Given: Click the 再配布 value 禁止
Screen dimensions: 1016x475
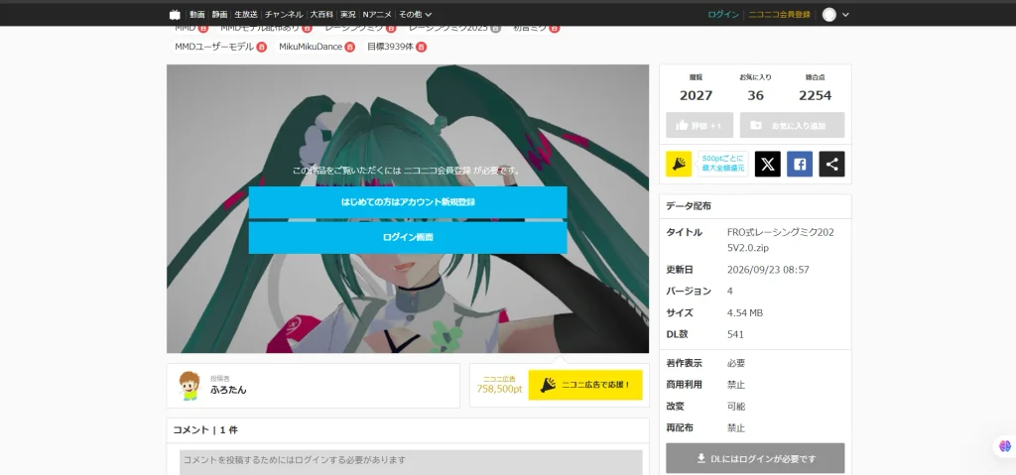Looking at the screenshot, I should pyautogui.click(x=736, y=427).
